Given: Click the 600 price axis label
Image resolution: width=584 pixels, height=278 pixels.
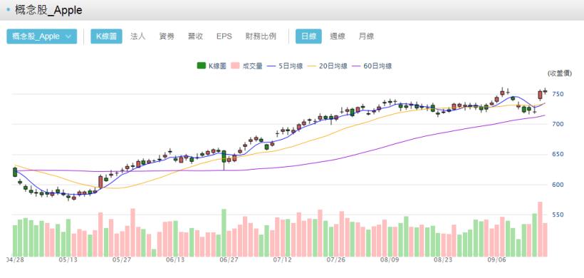Looking at the screenshot, I should point(558,185).
